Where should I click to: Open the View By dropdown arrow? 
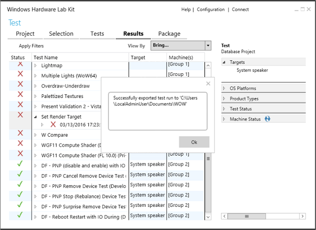click(x=208, y=45)
